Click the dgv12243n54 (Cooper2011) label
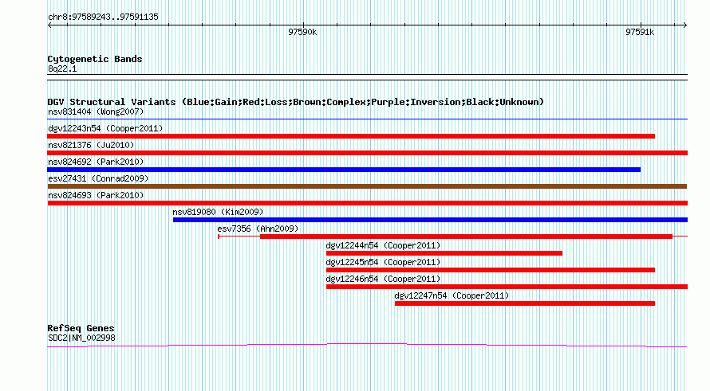710x391 pixels. [105, 128]
